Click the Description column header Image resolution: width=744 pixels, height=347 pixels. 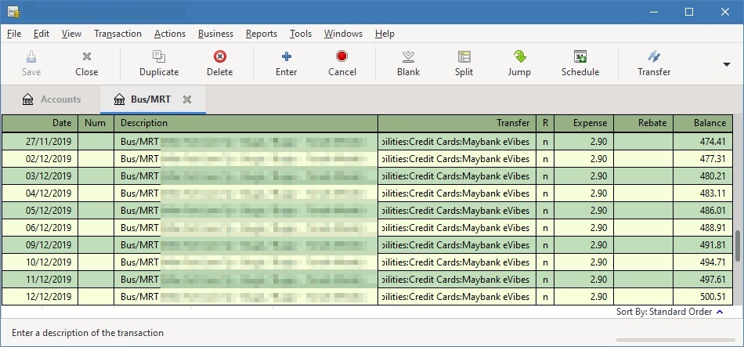[246, 124]
